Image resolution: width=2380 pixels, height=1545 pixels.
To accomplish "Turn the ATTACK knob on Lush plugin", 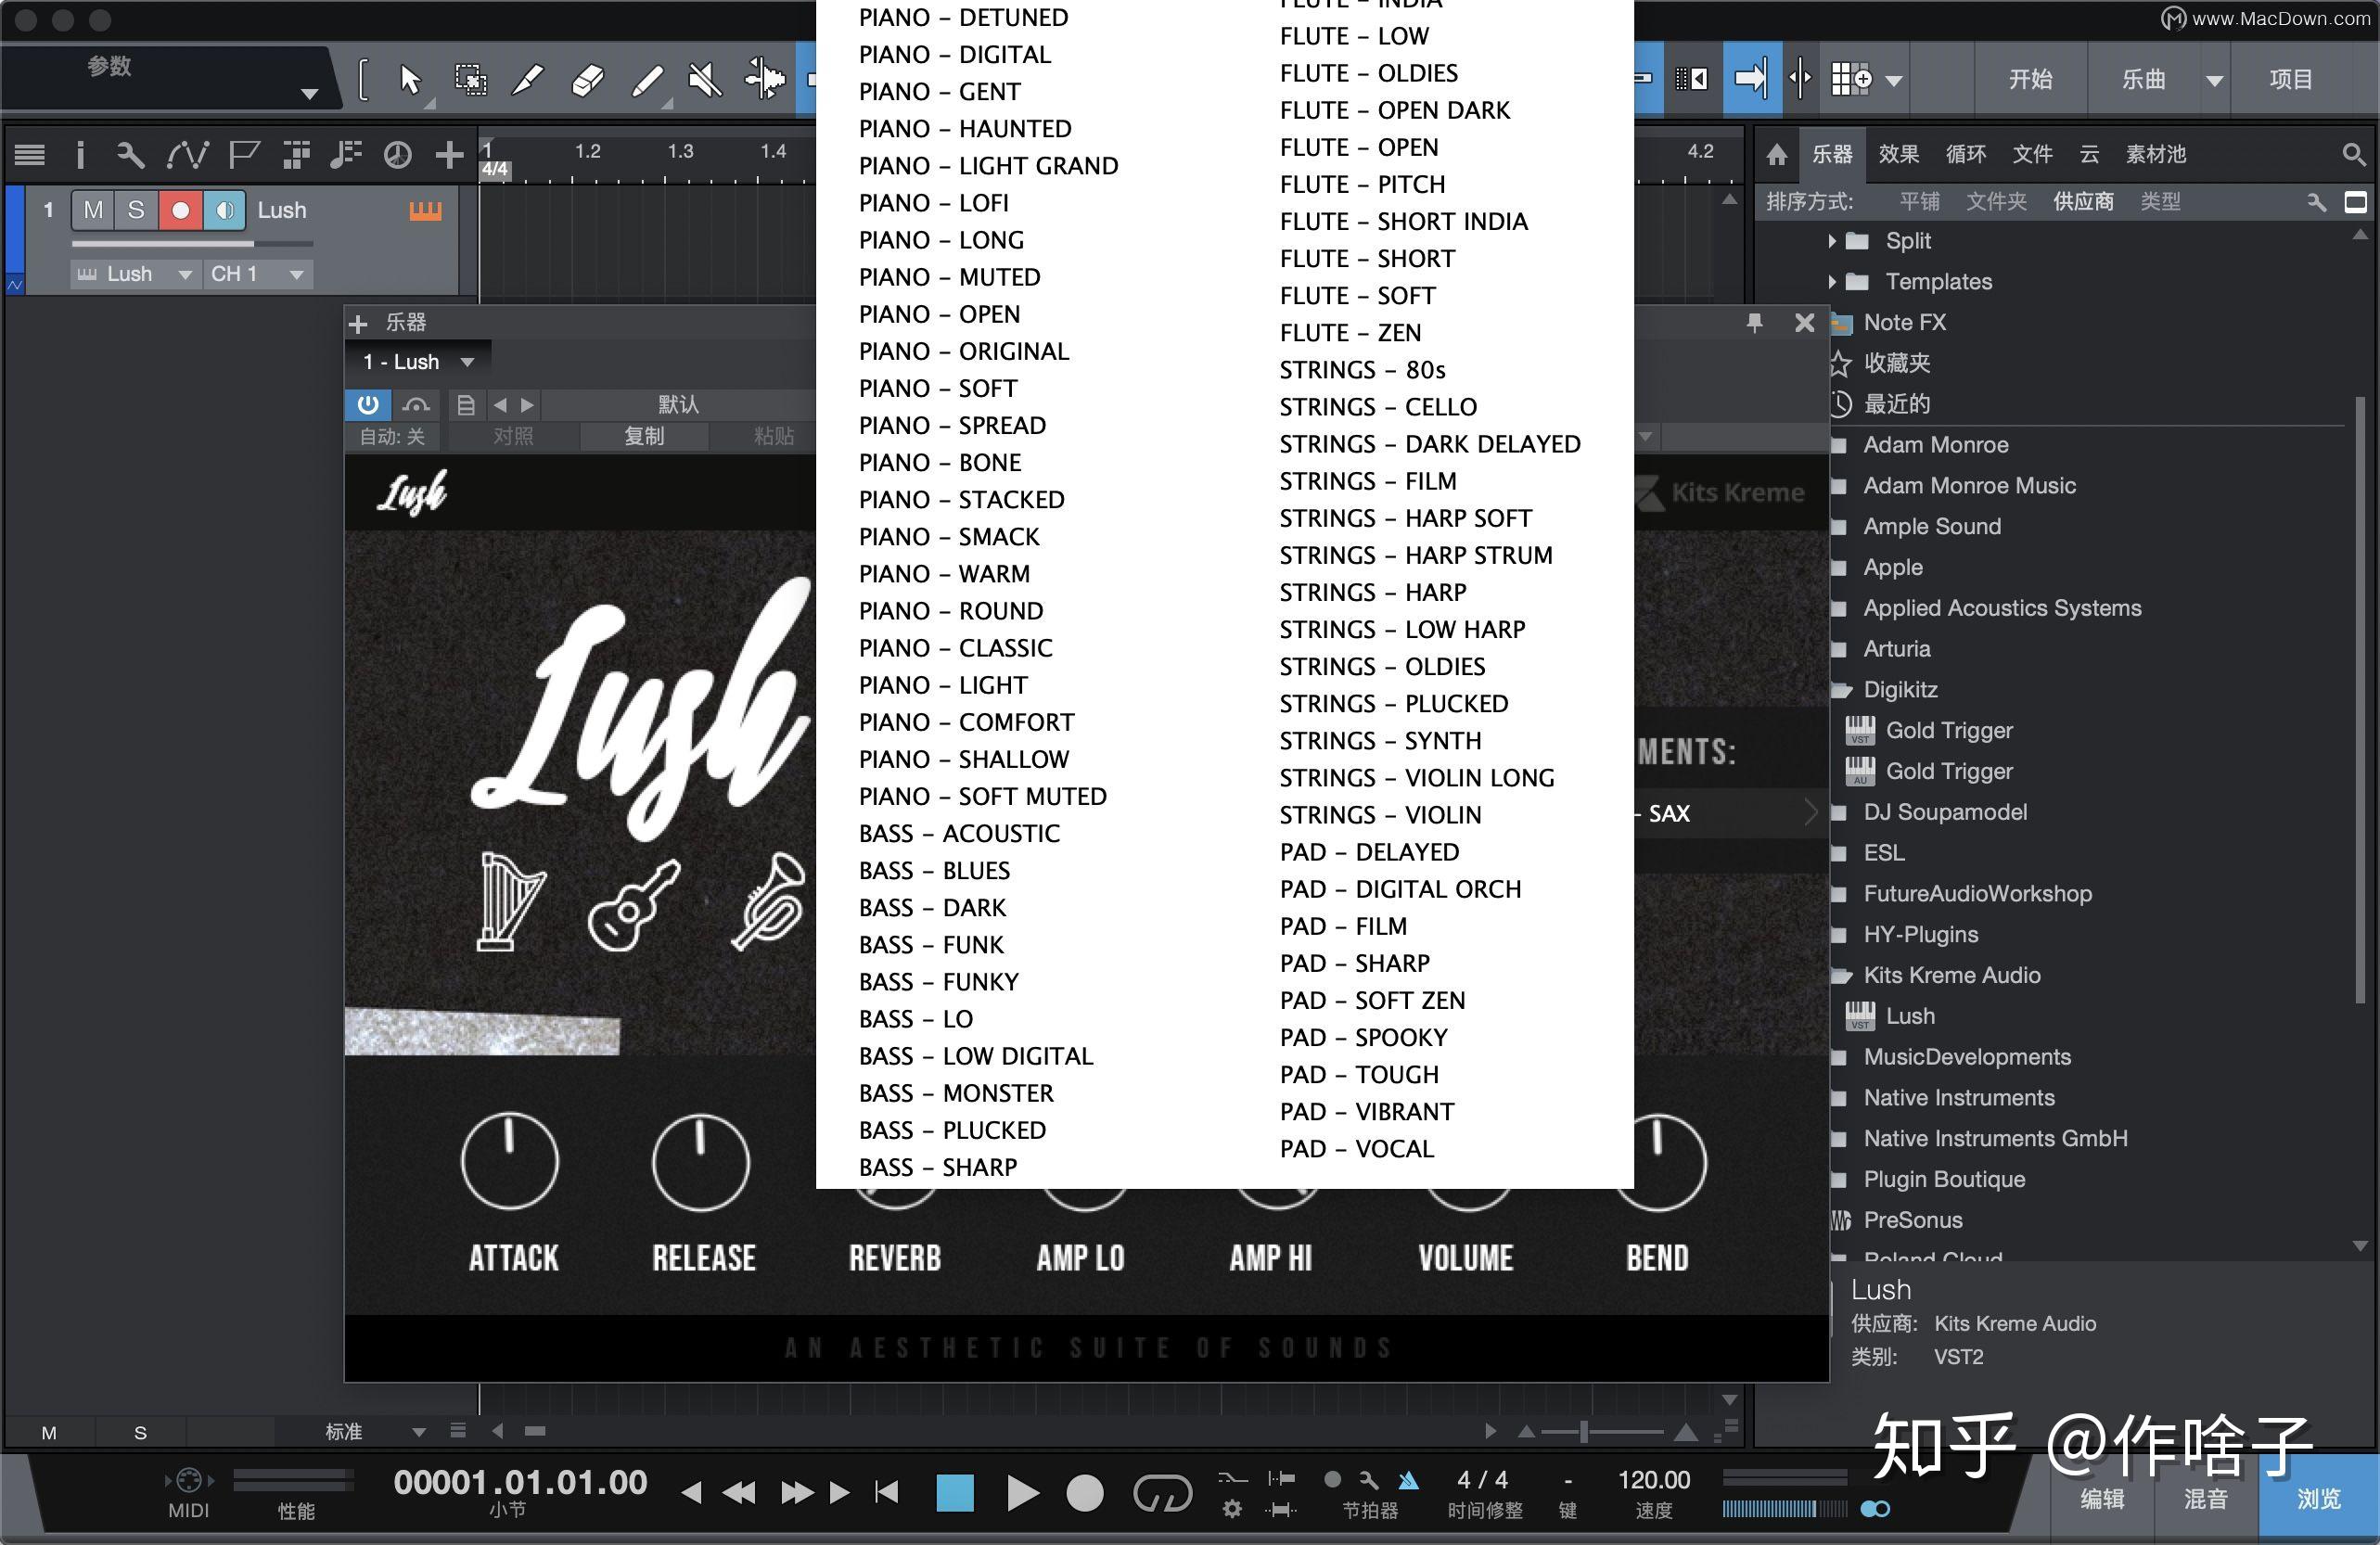I will tap(510, 1160).
